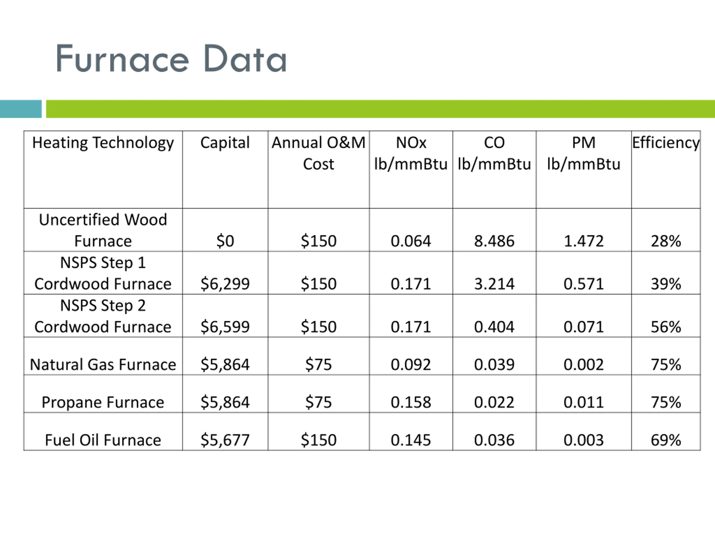715x536 pixels.
Task: Click the "0.022" CO value
Action: 494,403
